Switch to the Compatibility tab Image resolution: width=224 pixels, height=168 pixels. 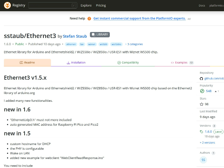pyautogui.click(x=128, y=63)
